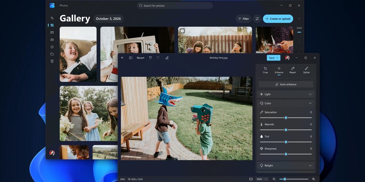Click the Saturation slider handle
This screenshot has width=365, height=182.
coord(286,118)
